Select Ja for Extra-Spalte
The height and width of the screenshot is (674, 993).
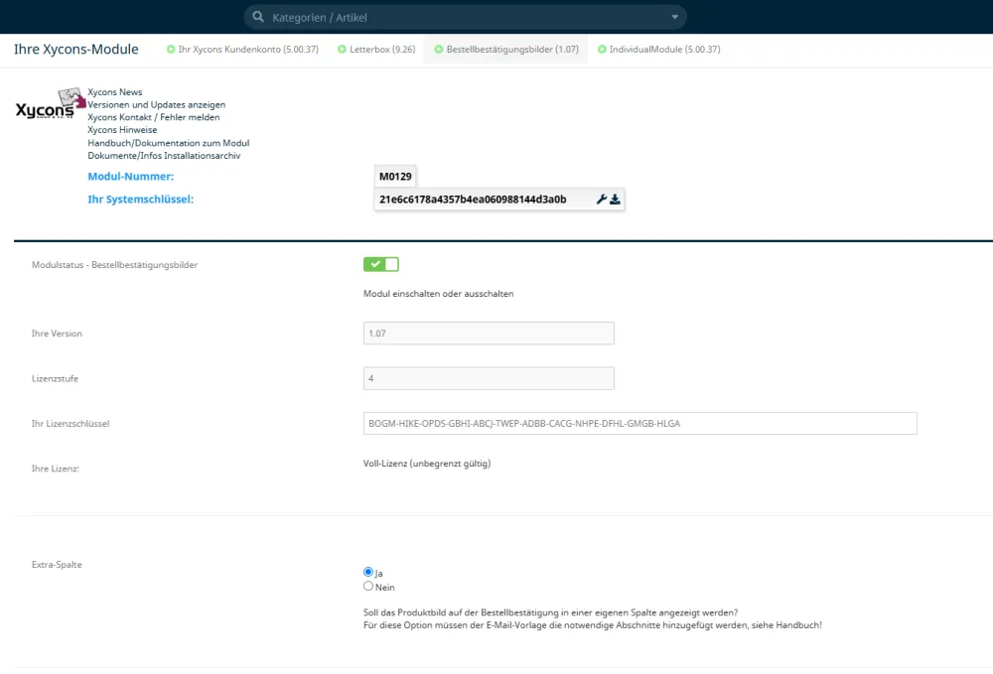[368, 572]
